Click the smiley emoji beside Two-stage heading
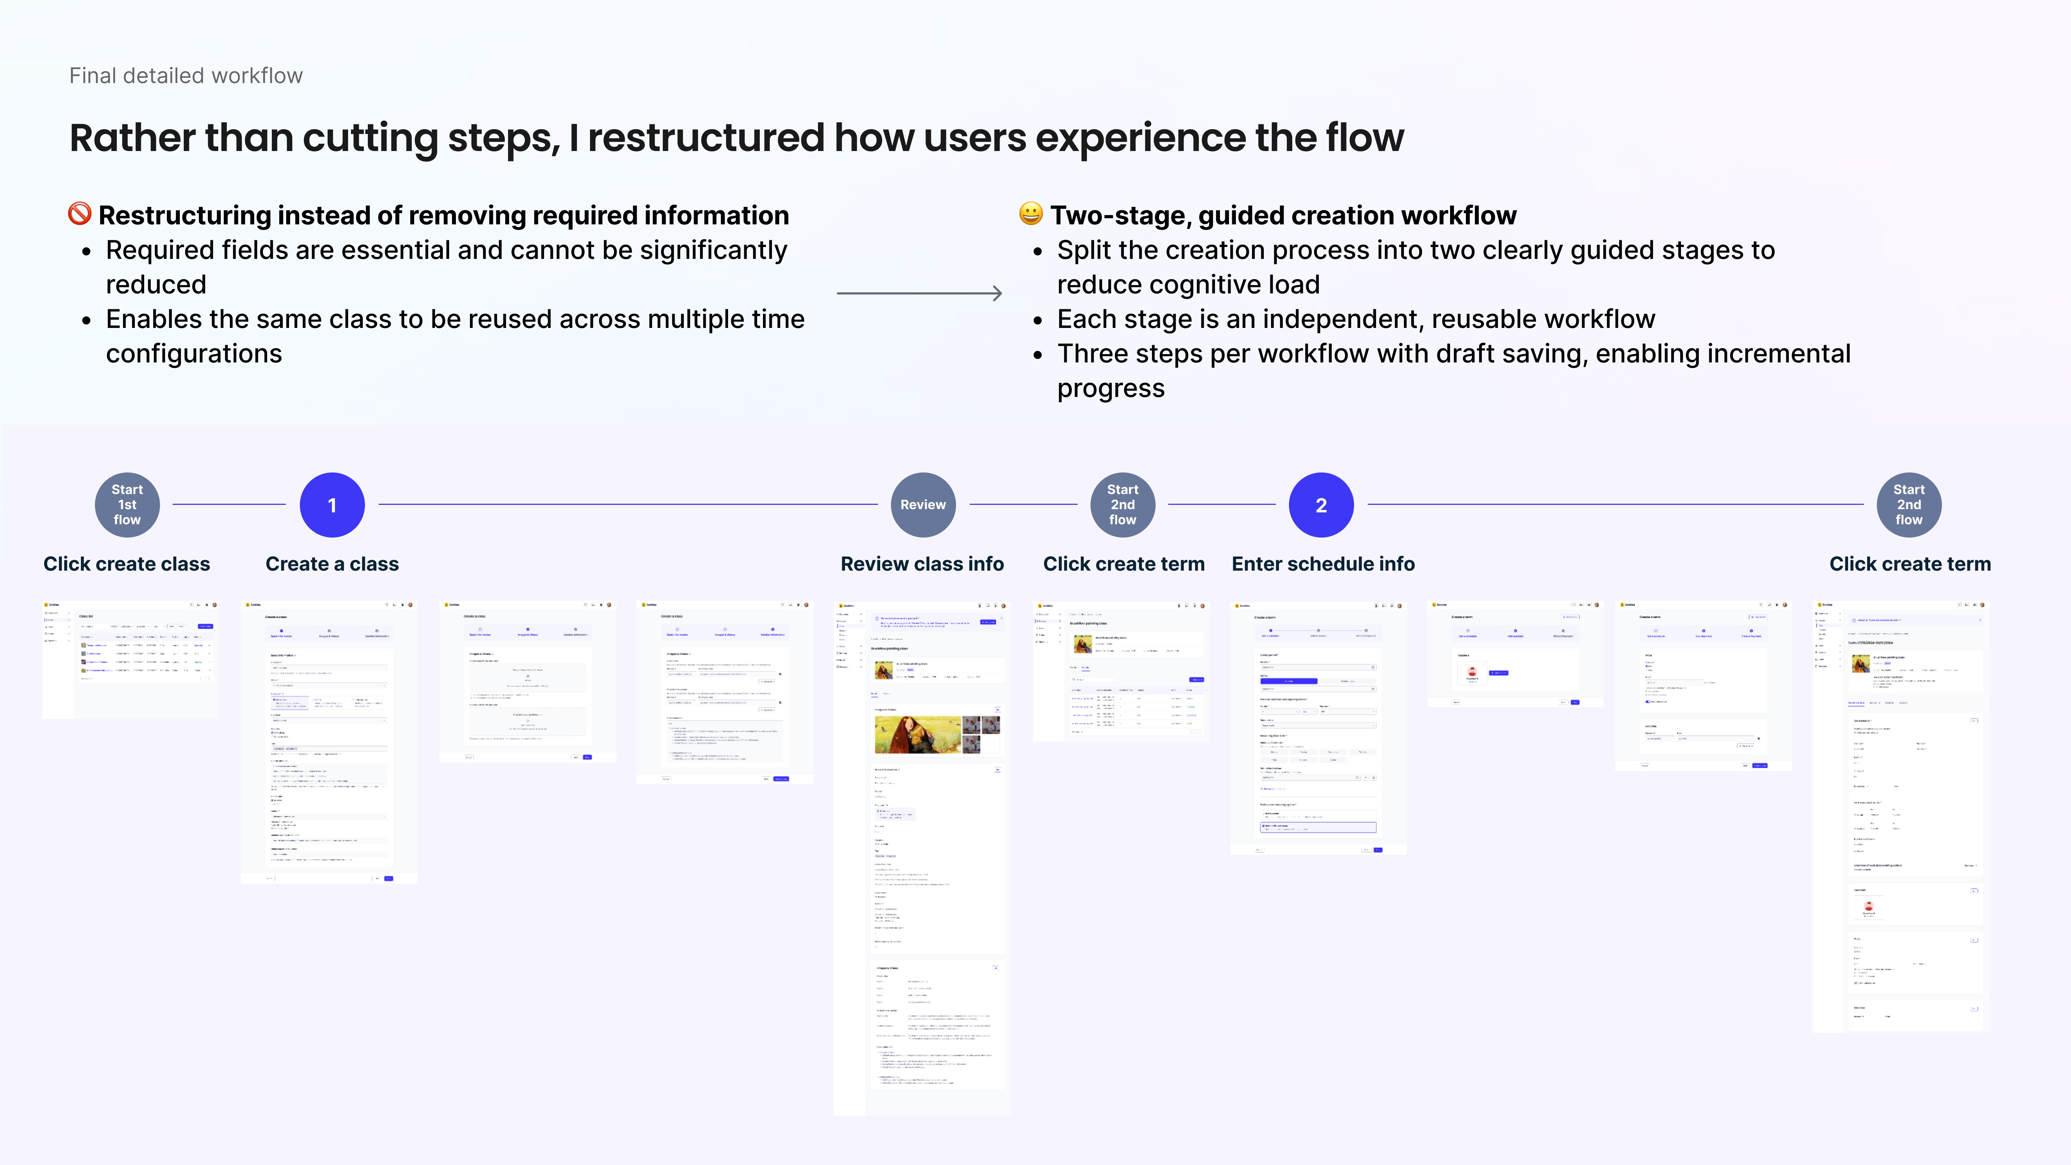 (x=1031, y=214)
